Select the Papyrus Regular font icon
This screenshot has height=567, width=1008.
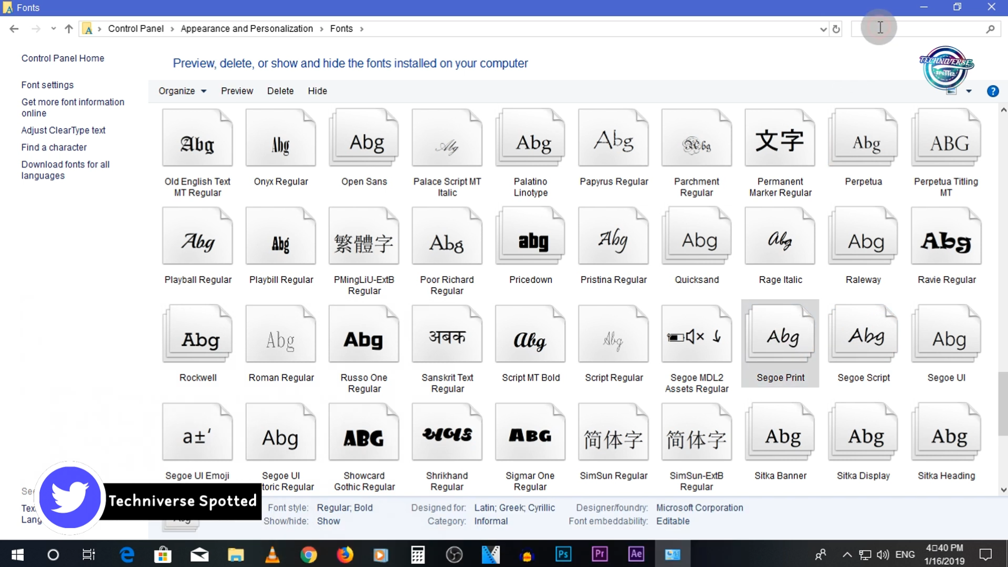point(613,139)
